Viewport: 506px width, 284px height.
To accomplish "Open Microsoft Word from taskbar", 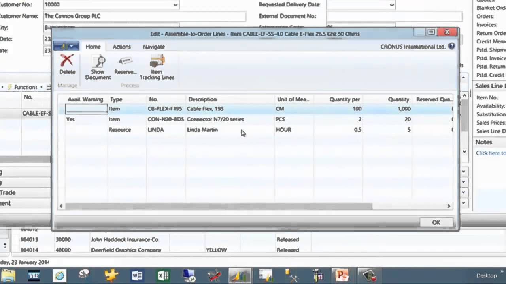I will (x=137, y=275).
